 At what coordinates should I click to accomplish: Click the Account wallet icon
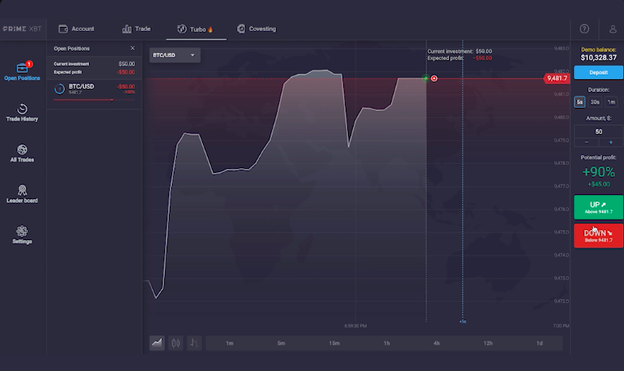coord(63,29)
